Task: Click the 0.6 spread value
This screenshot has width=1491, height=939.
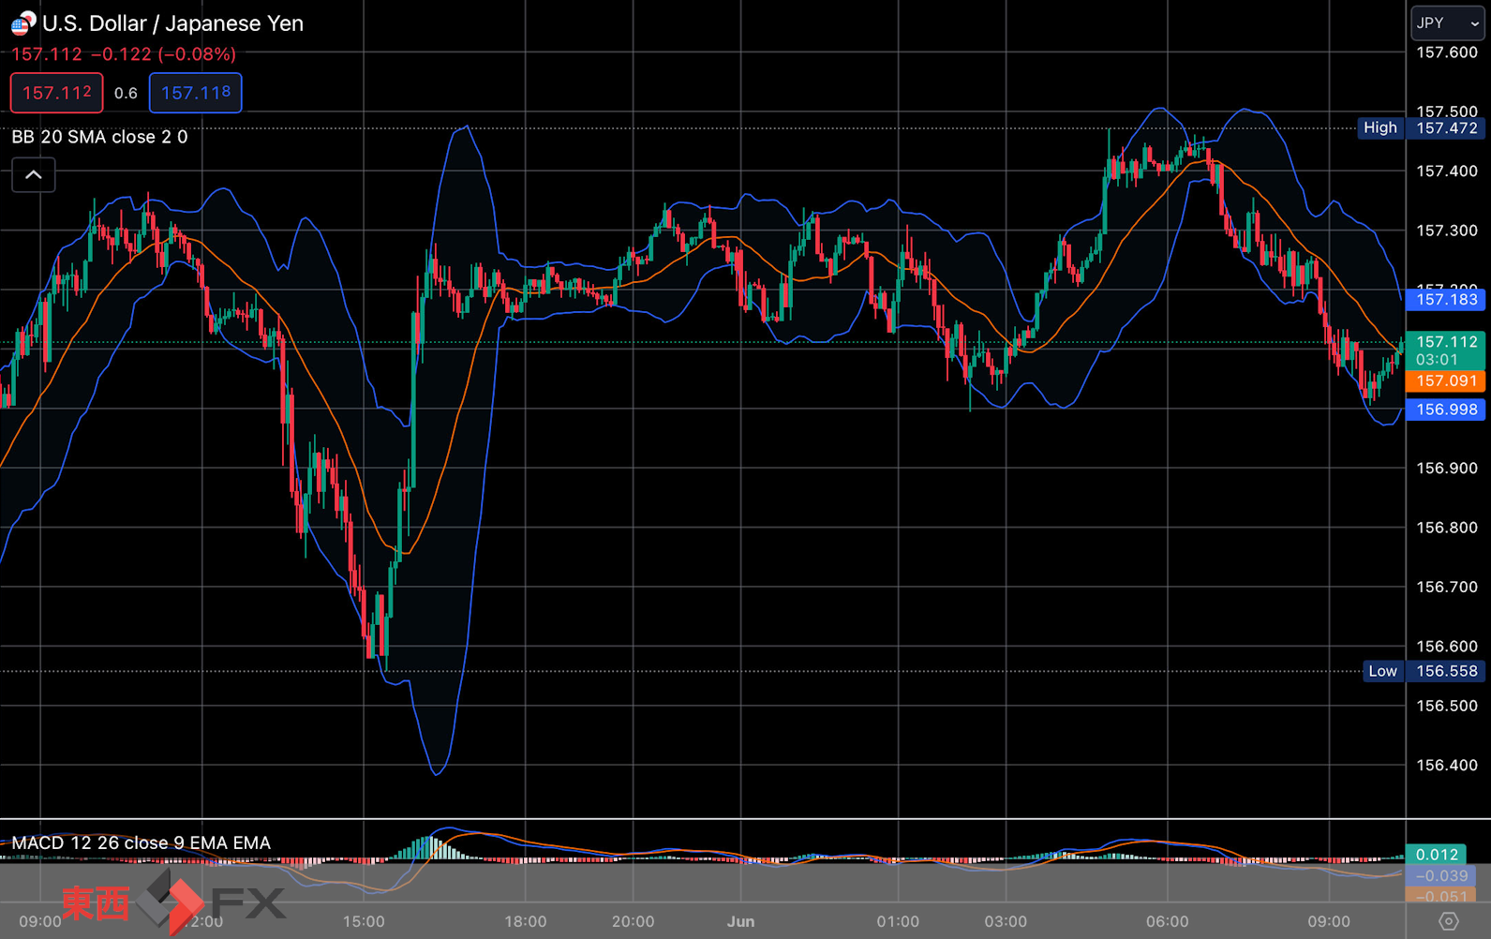Action: point(126,93)
